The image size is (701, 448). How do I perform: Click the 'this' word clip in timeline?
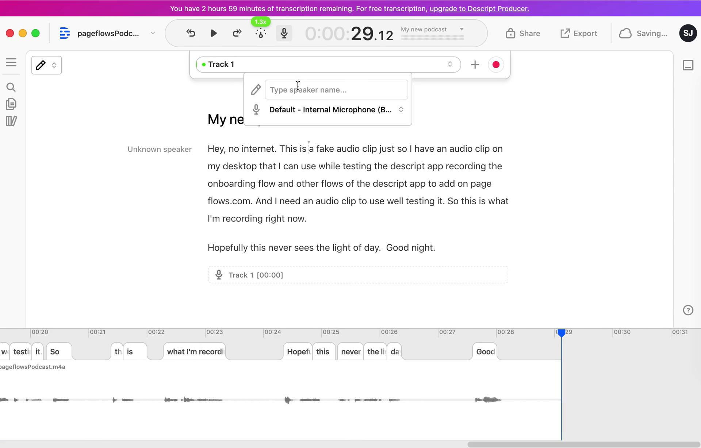323,352
